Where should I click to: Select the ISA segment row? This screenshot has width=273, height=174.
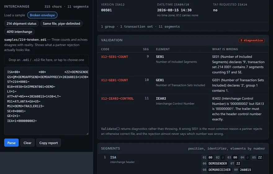click(183, 164)
